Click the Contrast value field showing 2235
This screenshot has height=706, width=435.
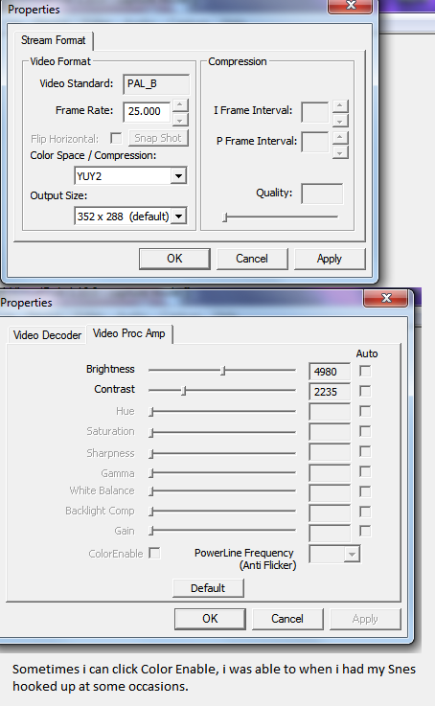click(330, 392)
